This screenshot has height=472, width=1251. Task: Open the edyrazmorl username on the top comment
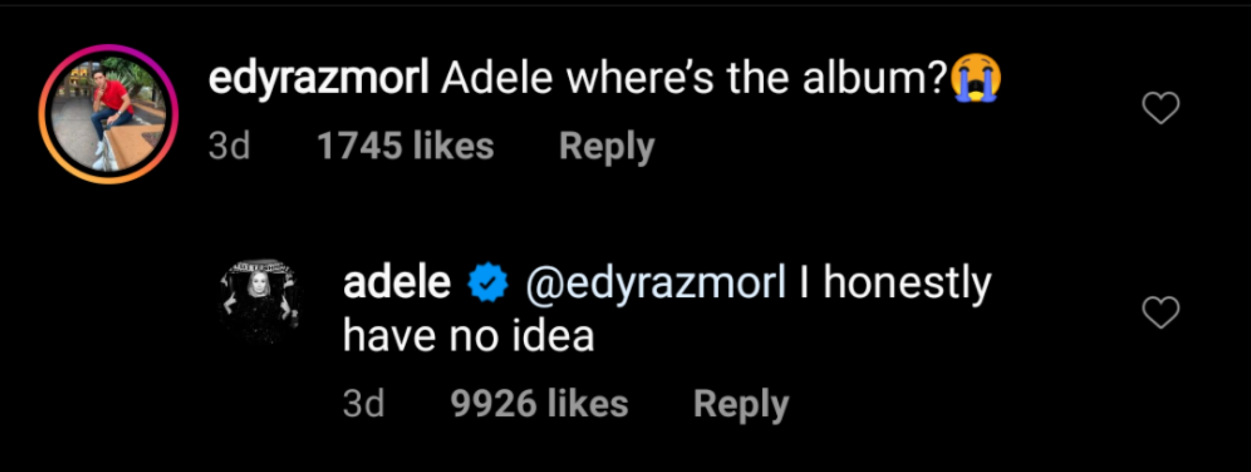tap(318, 79)
